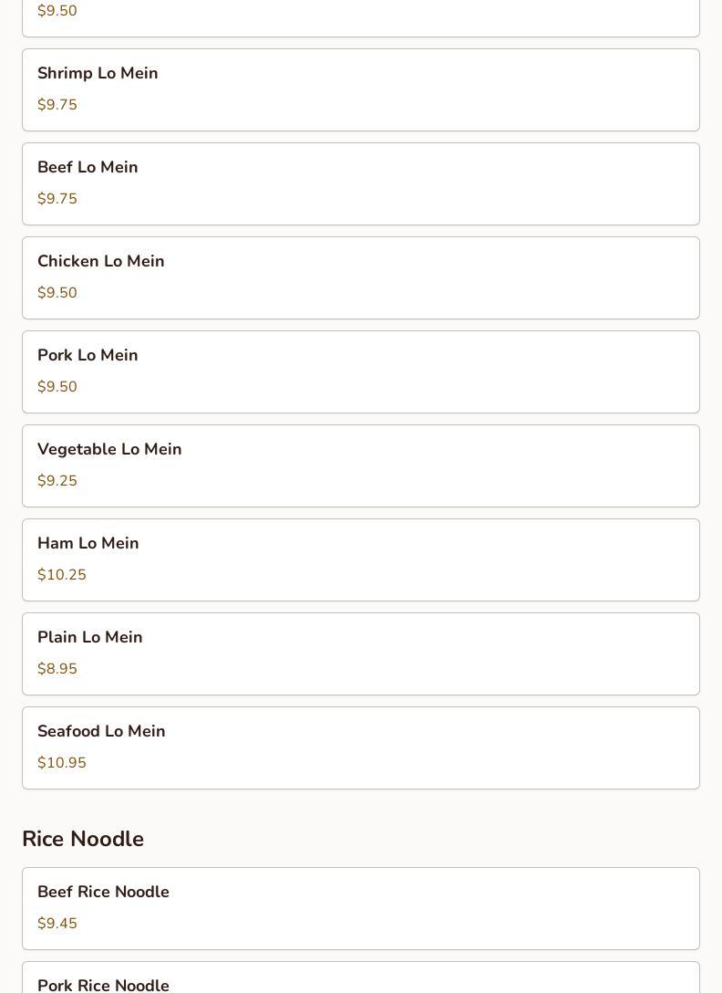The width and height of the screenshot is (722, 993).
Task: Open the Beef Rice Noodle item
Action: (103, 892)
